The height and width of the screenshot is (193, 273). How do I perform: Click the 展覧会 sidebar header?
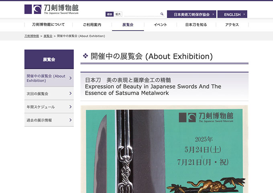coord(49,59)
